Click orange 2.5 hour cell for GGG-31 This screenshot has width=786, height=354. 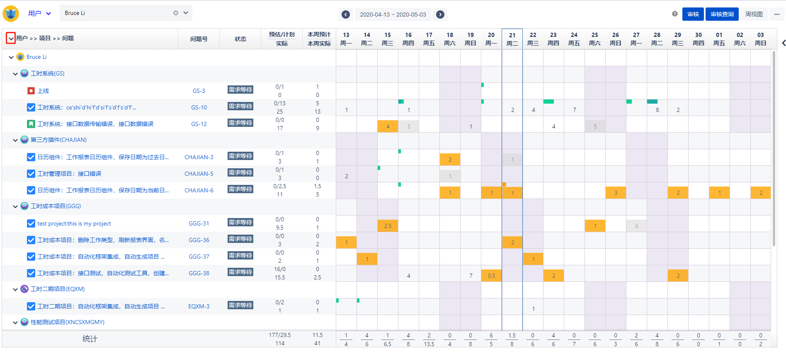click(x=388, y=226)
